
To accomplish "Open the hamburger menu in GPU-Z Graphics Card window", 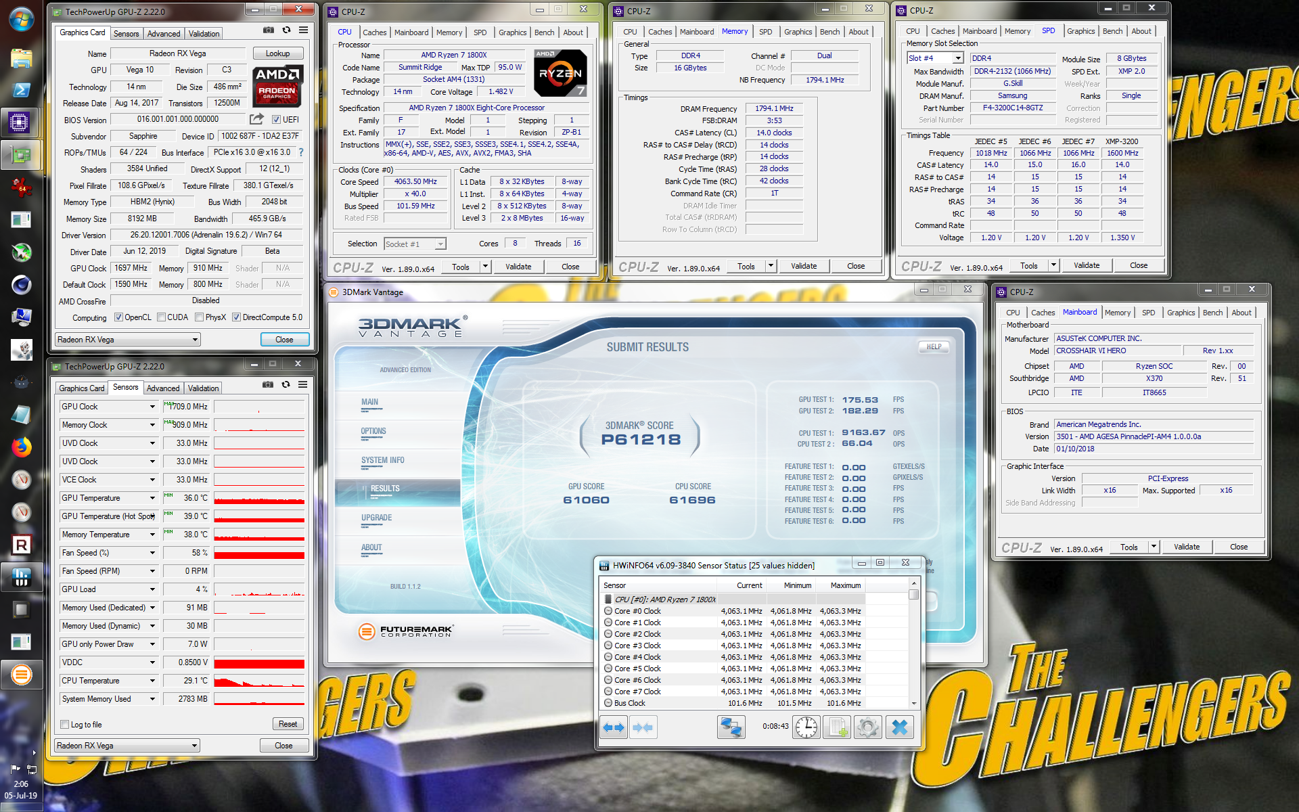I will tap(303, 30).
